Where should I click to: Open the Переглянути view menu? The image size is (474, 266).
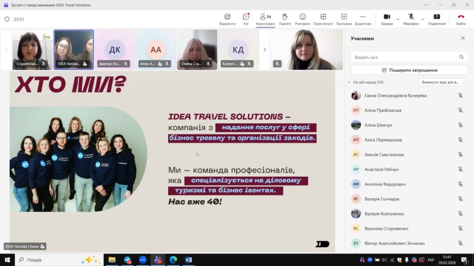click(x=323, y=19)
